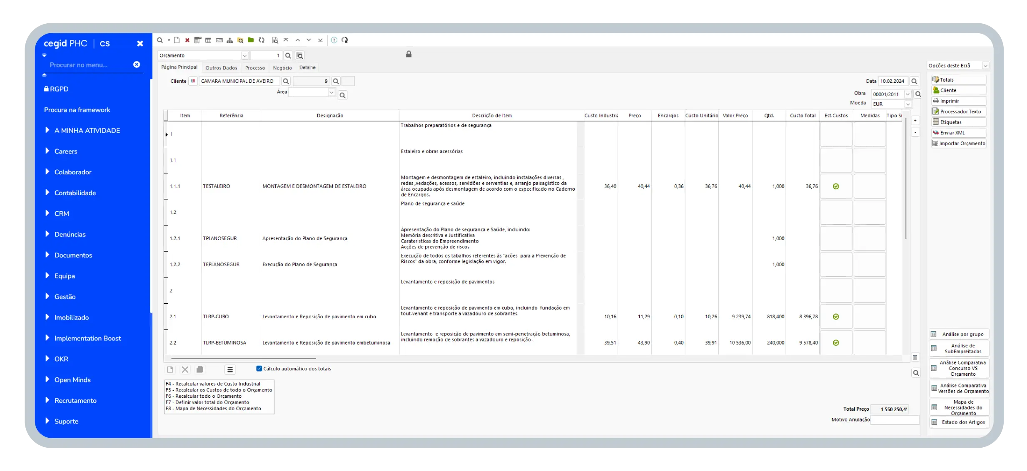Click Est.Custos green check for TLRP-CUBO row
Screen dimensions: 1027x471
pyautogui.click(x=836, y=317)
